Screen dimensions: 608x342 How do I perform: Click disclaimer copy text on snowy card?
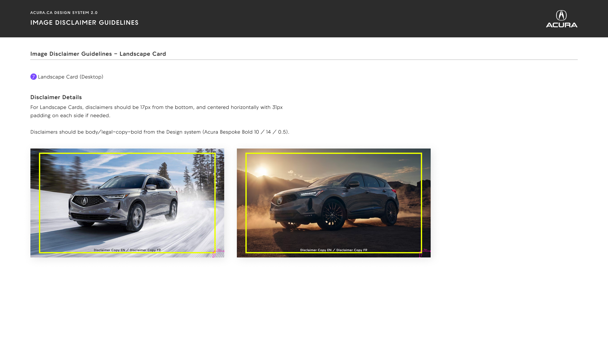point(127,250)
